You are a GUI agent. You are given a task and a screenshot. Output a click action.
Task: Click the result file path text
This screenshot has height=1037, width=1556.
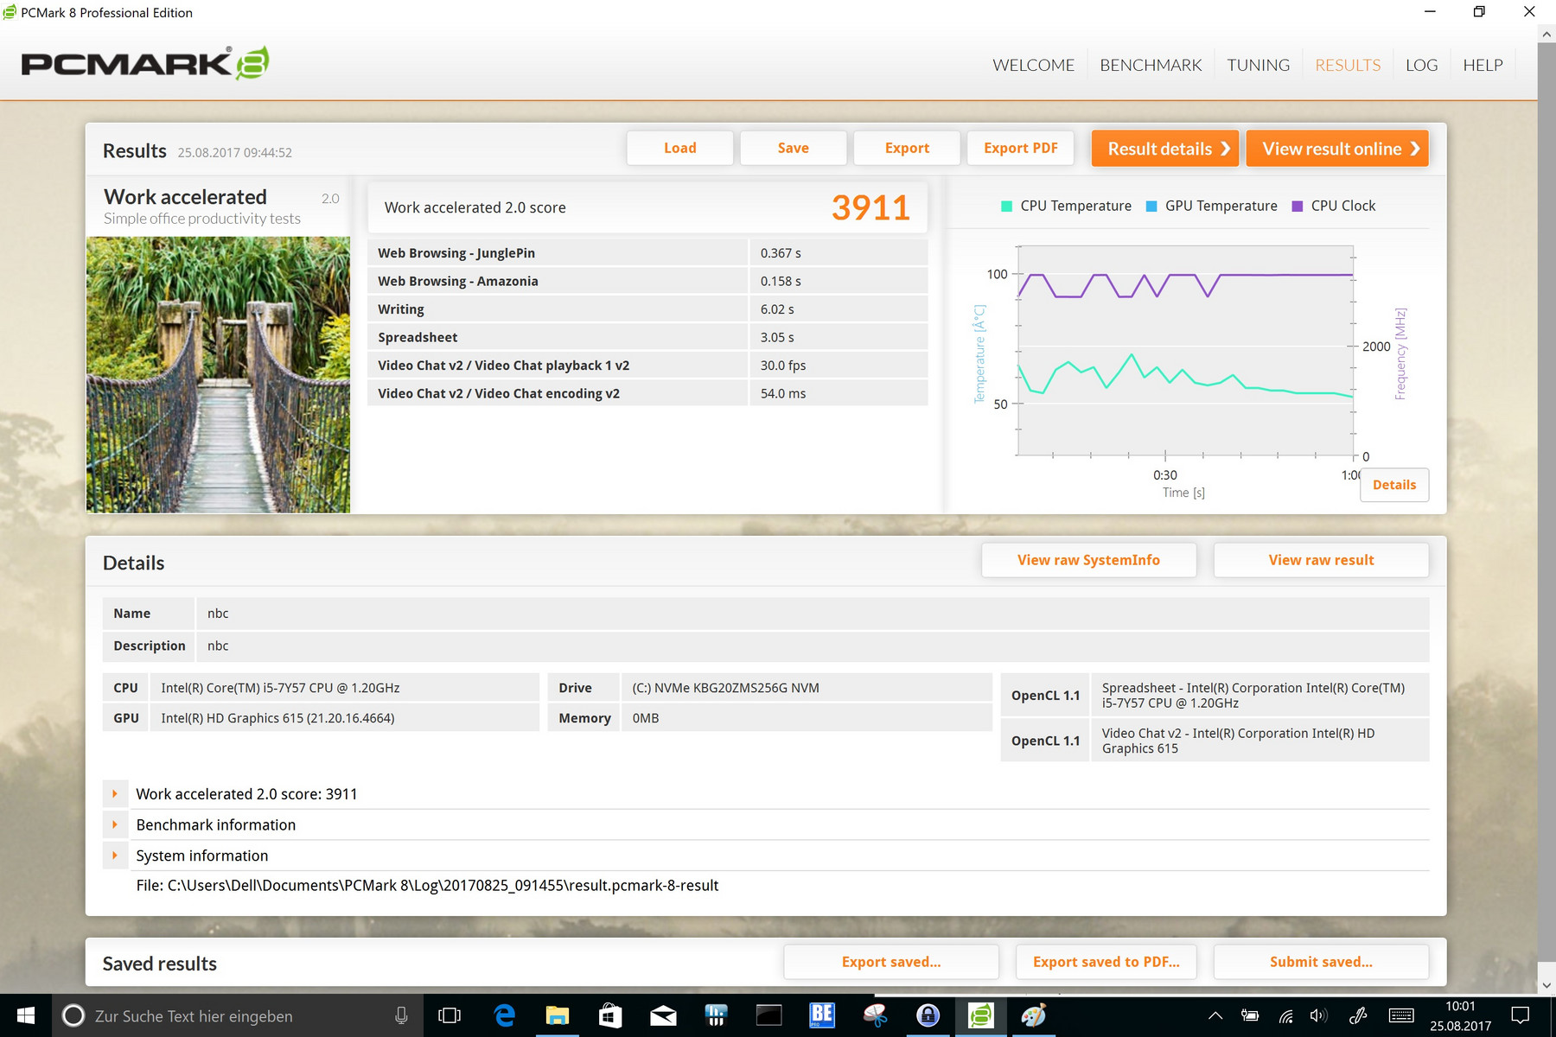point(427,886)
